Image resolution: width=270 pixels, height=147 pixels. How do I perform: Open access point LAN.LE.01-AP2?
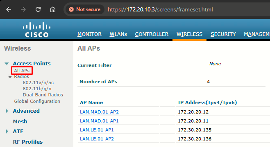97,139
